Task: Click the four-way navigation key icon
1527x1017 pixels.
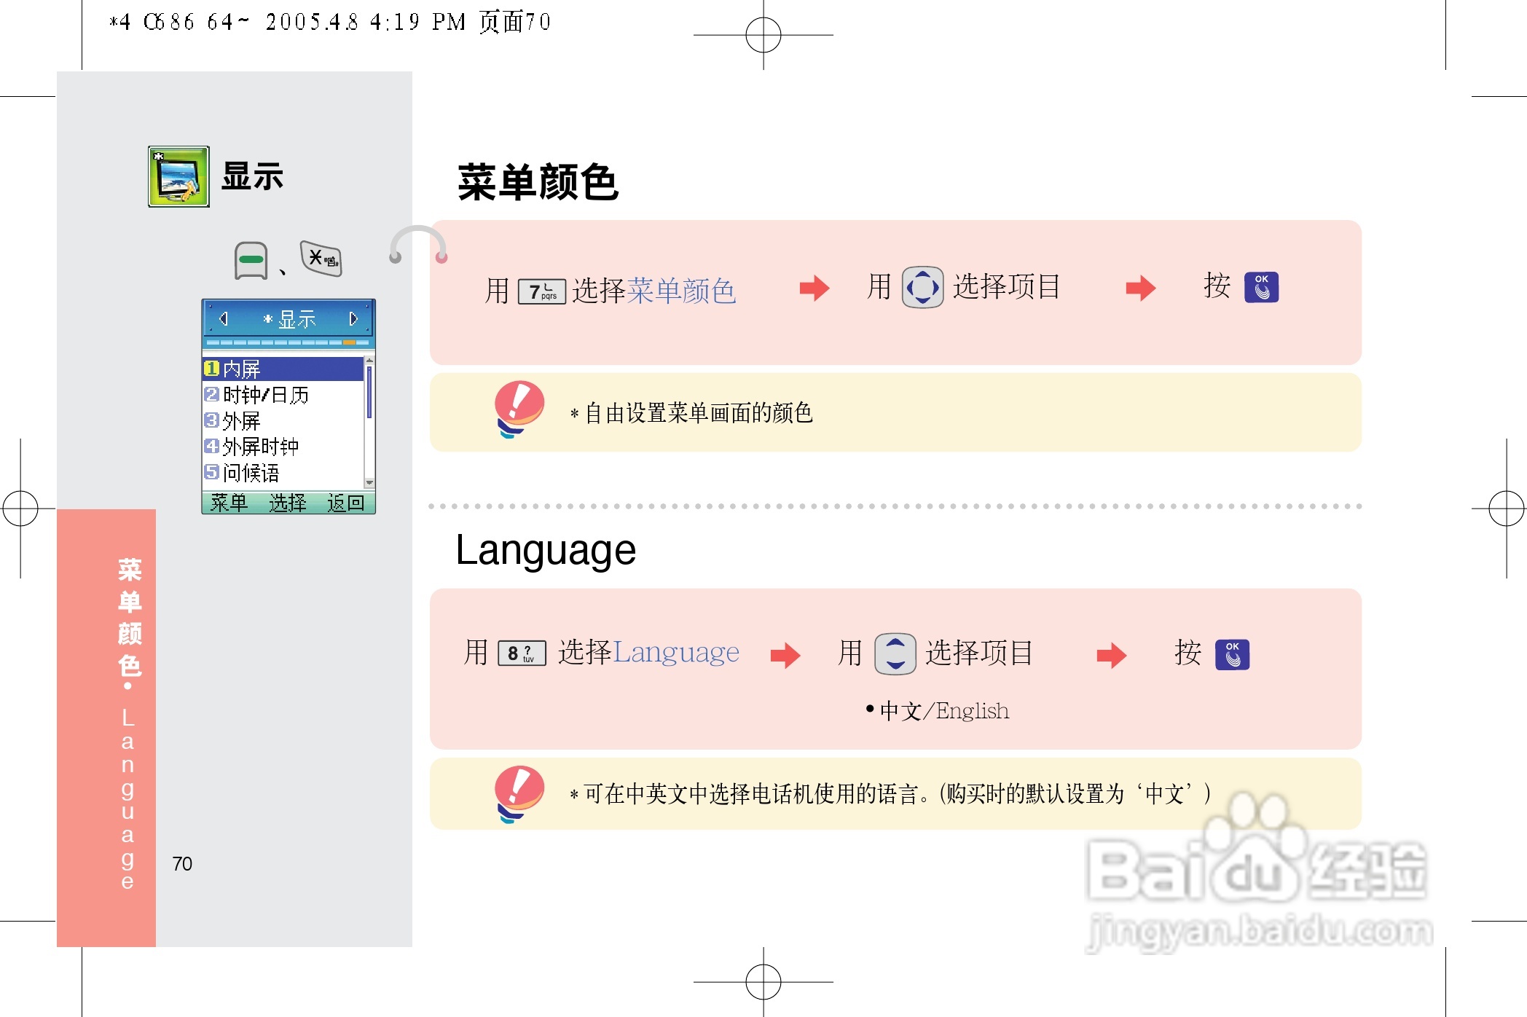Action: 922,288
